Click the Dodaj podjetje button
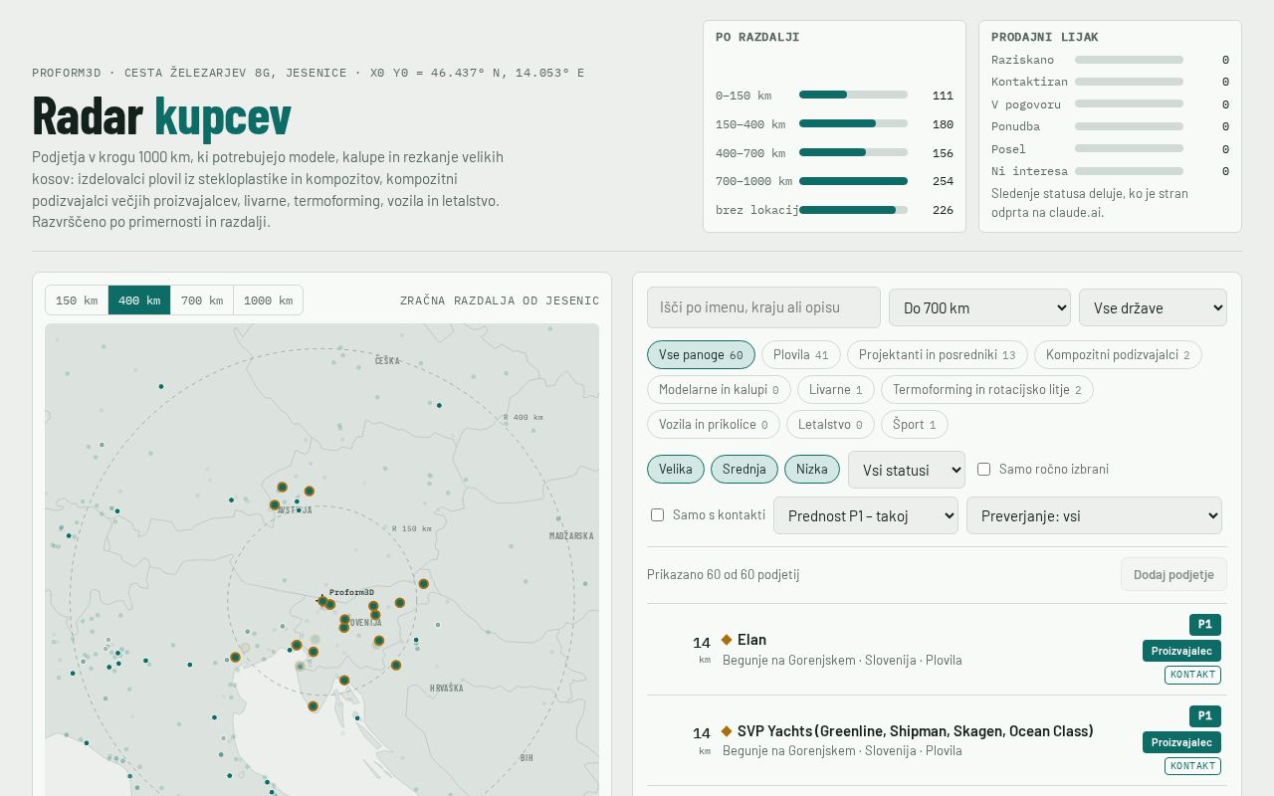Image resolution: width=1274 pixels, height=796 pixels. 1173,574
